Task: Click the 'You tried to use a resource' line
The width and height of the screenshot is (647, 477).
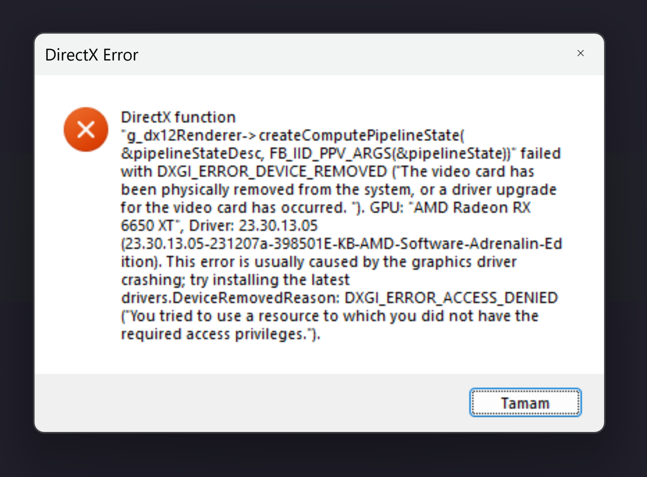Action: 330,316
